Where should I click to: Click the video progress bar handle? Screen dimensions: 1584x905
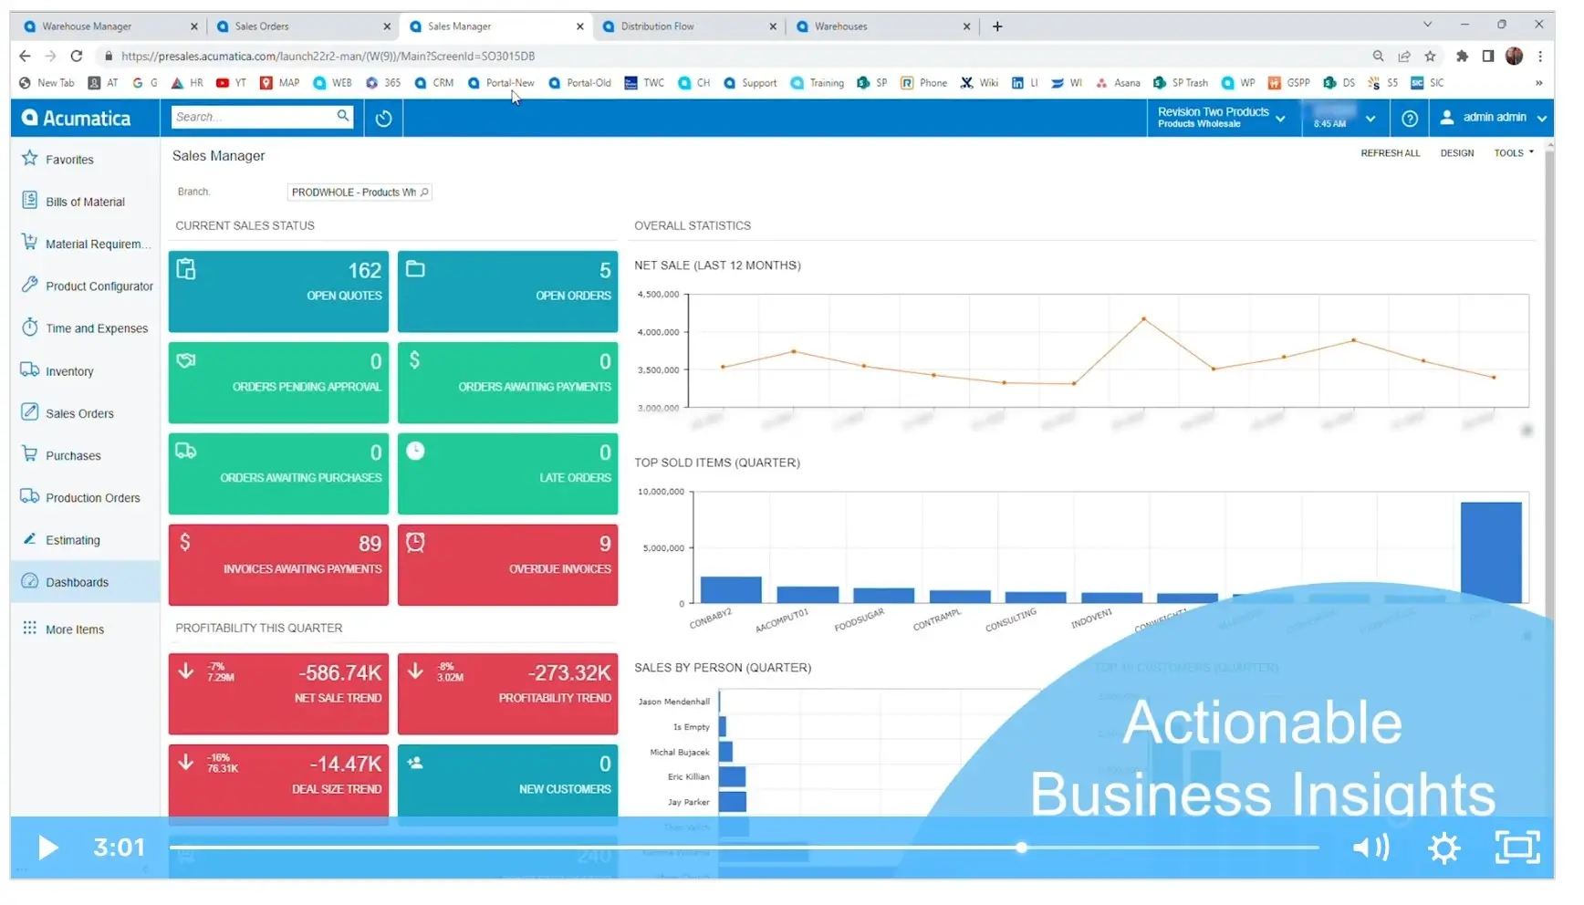(1021, 848)
